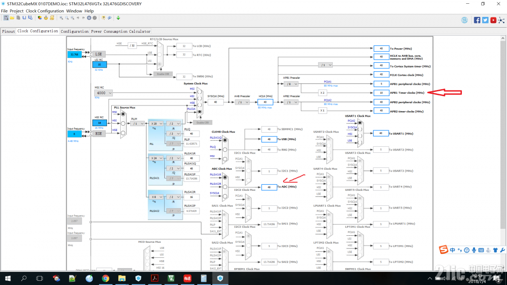Viewport: 507px width, 285px height.
Task: Click the HCLK (MHz) value field
Action: [x=265, y=102]
